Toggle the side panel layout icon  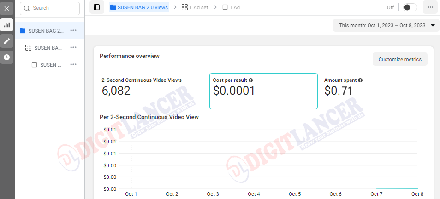pyautogui.click(x=97, y=7)
